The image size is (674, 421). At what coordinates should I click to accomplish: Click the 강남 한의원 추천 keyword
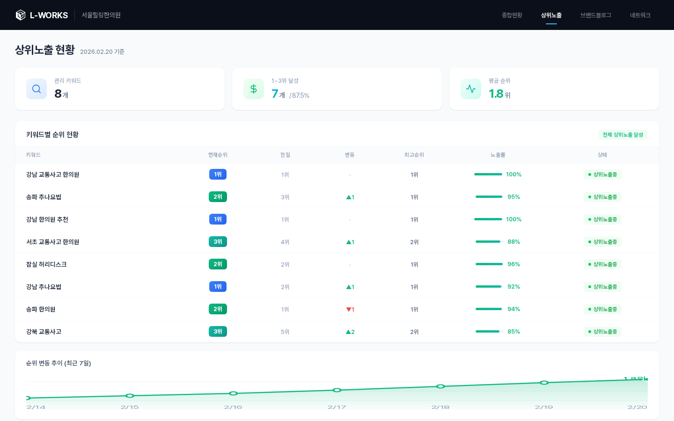[x=47, y=219]
